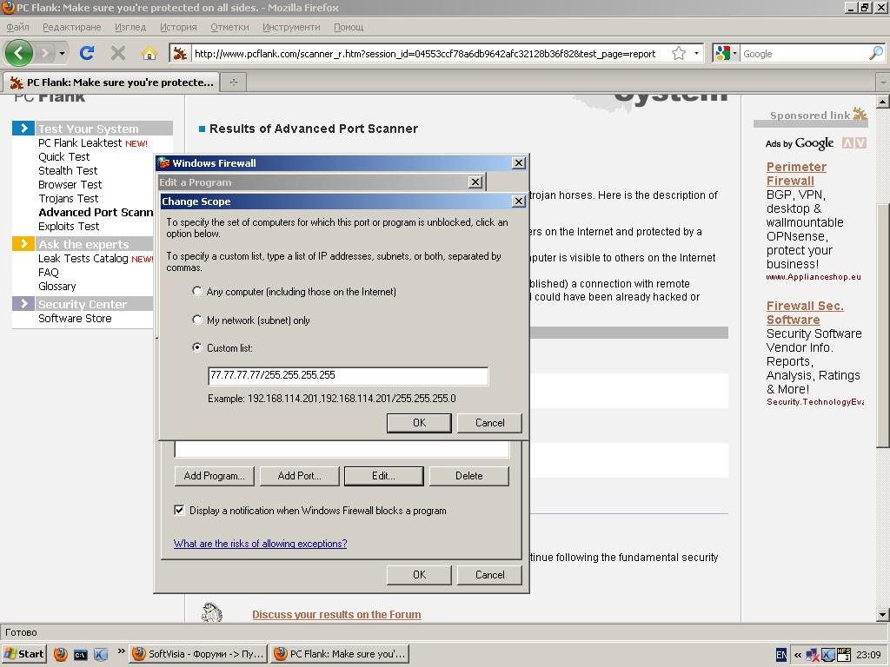Go to the Firefox Home page icon
The image size is (890, 667).
tap(149, 53)
